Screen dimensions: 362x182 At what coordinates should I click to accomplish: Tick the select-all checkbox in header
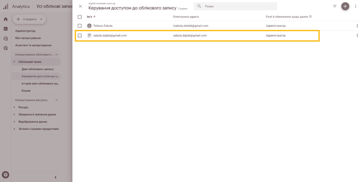[x=80, y=17]
